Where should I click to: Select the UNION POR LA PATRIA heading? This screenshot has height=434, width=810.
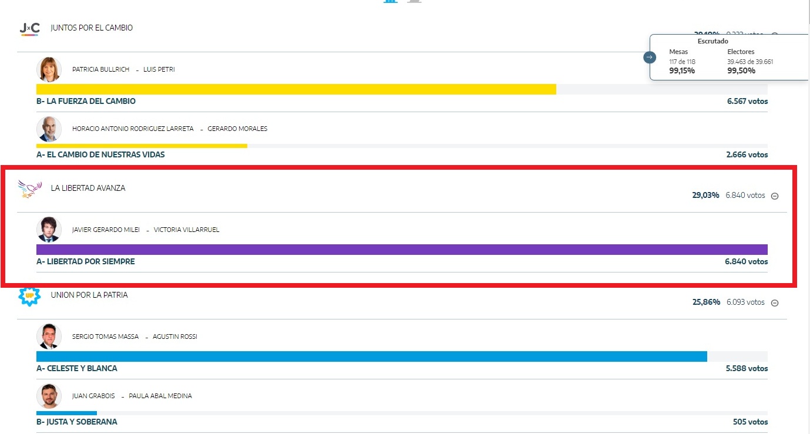(89, 295)
